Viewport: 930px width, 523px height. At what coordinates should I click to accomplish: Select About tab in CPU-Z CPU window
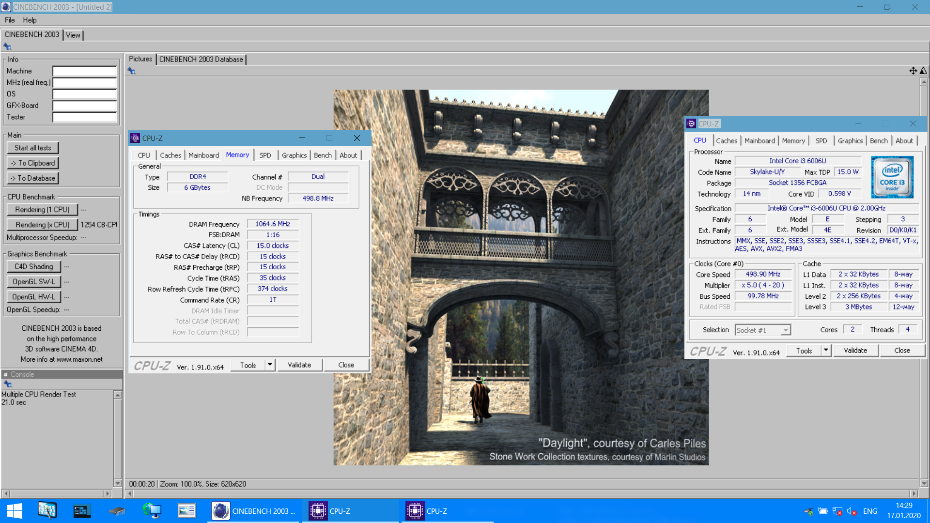coord(904,140)
